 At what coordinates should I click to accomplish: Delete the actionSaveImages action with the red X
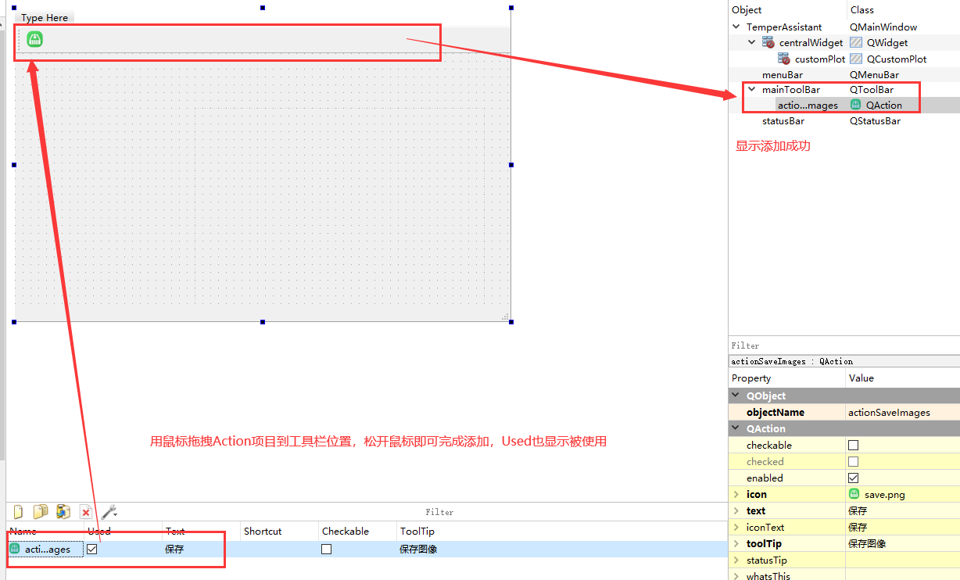(x=86, y=511)
